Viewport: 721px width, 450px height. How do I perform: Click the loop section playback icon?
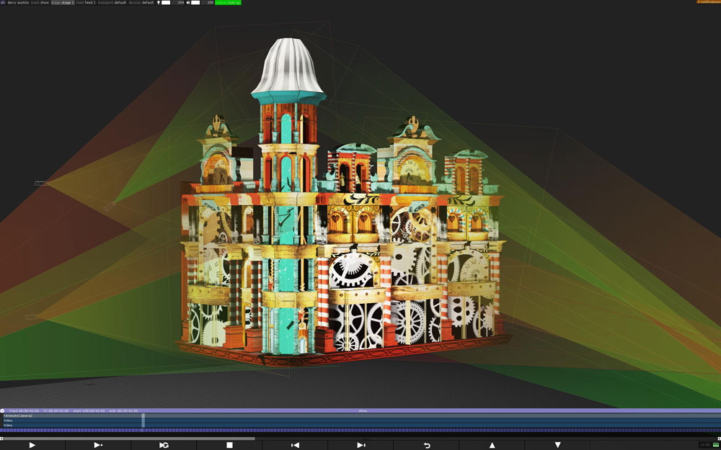click(164, 445)
